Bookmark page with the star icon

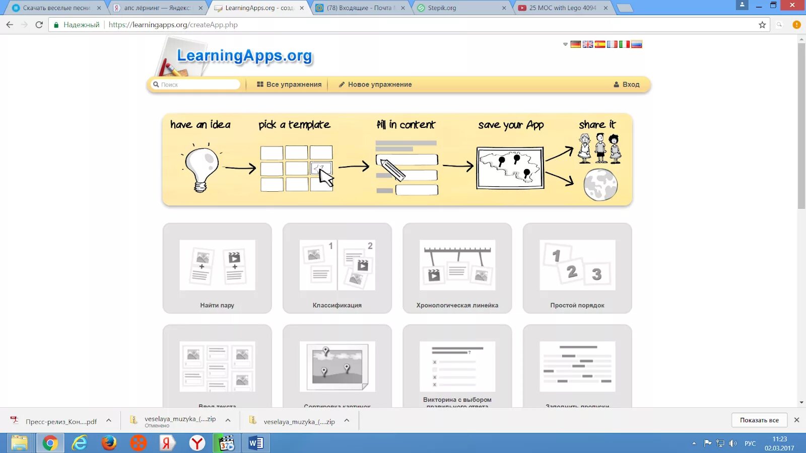[x=762, y=25]
